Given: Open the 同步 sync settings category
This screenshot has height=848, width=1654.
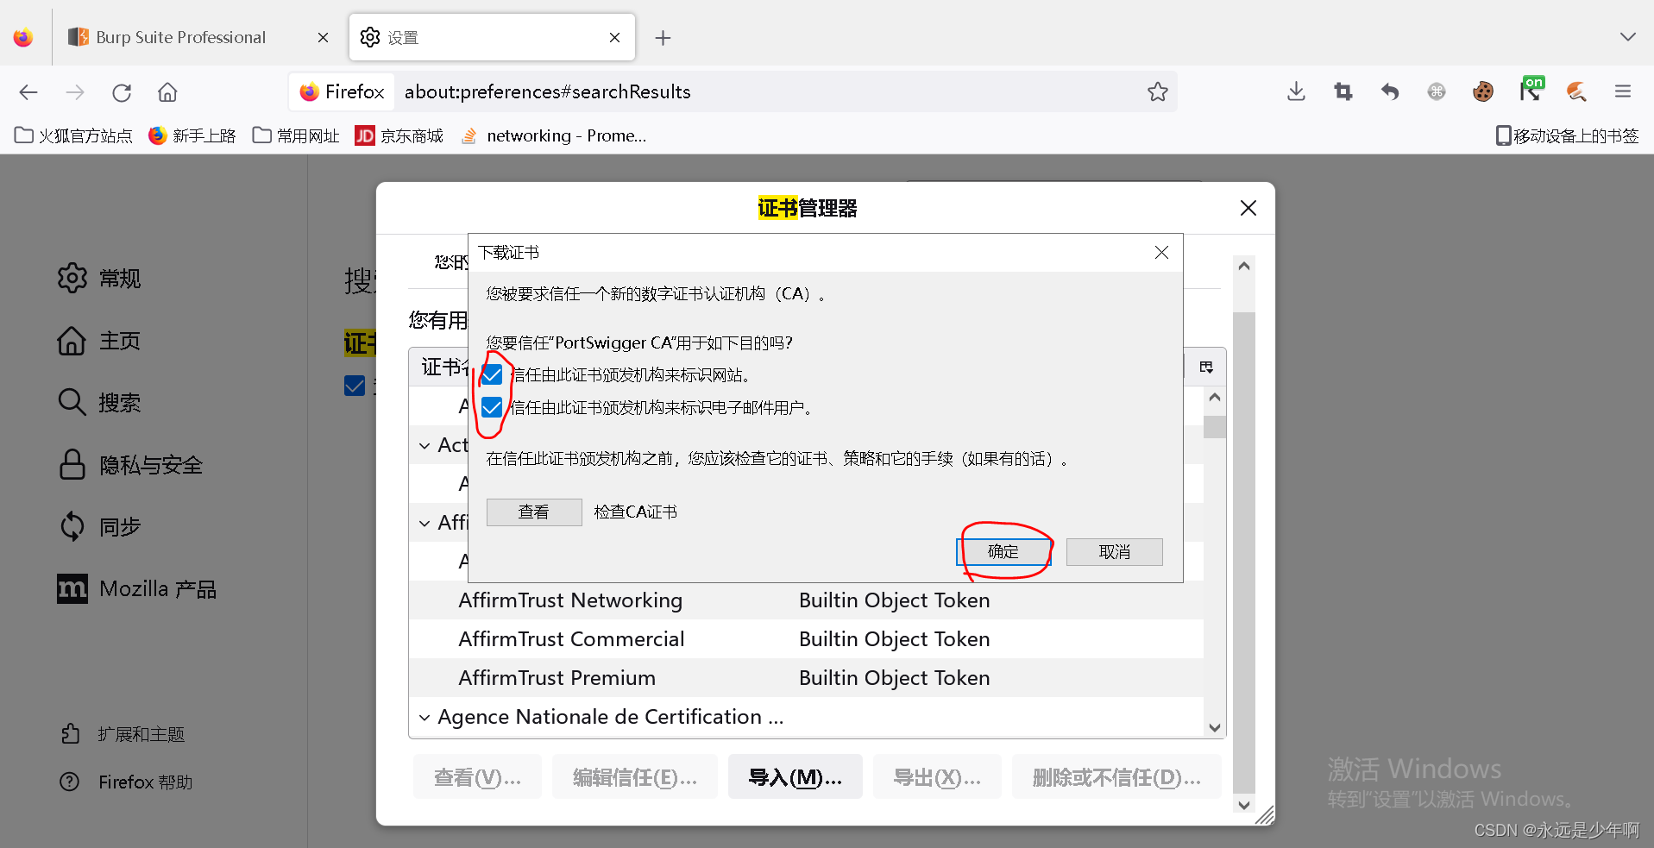Looking at the screenshot, I should tap(99, 526).
